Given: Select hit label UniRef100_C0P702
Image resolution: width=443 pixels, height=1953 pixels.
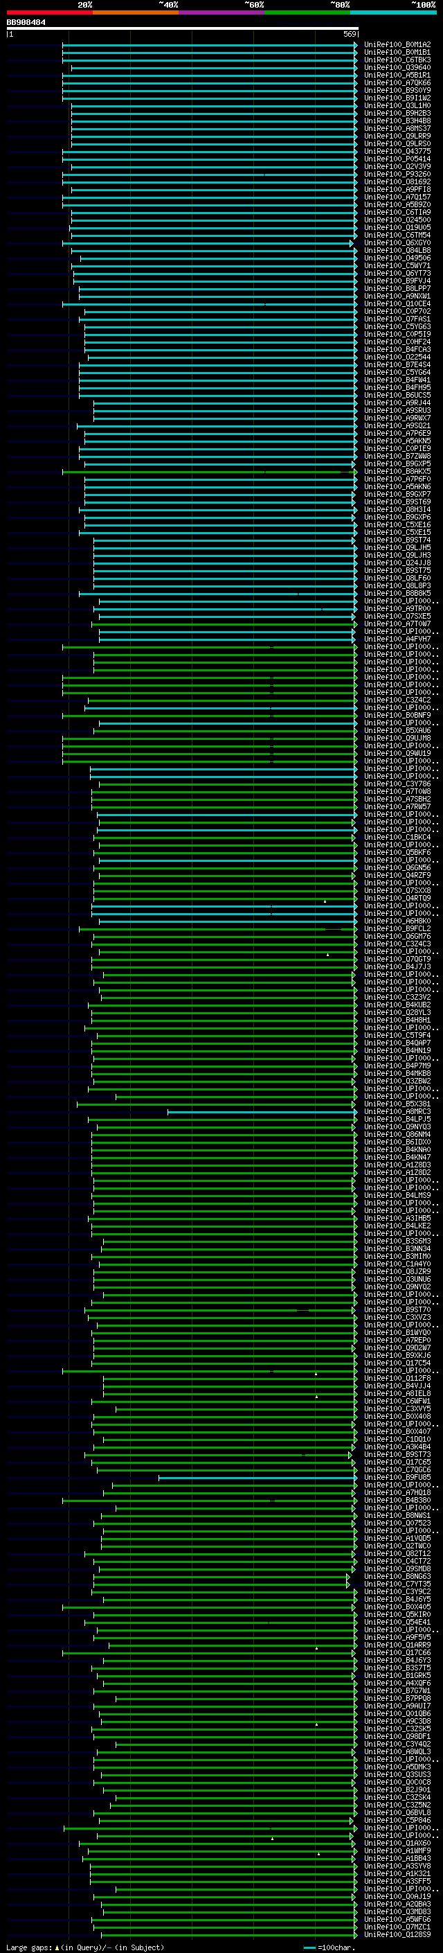Looking at the screenshot, I should pos(397,312).
